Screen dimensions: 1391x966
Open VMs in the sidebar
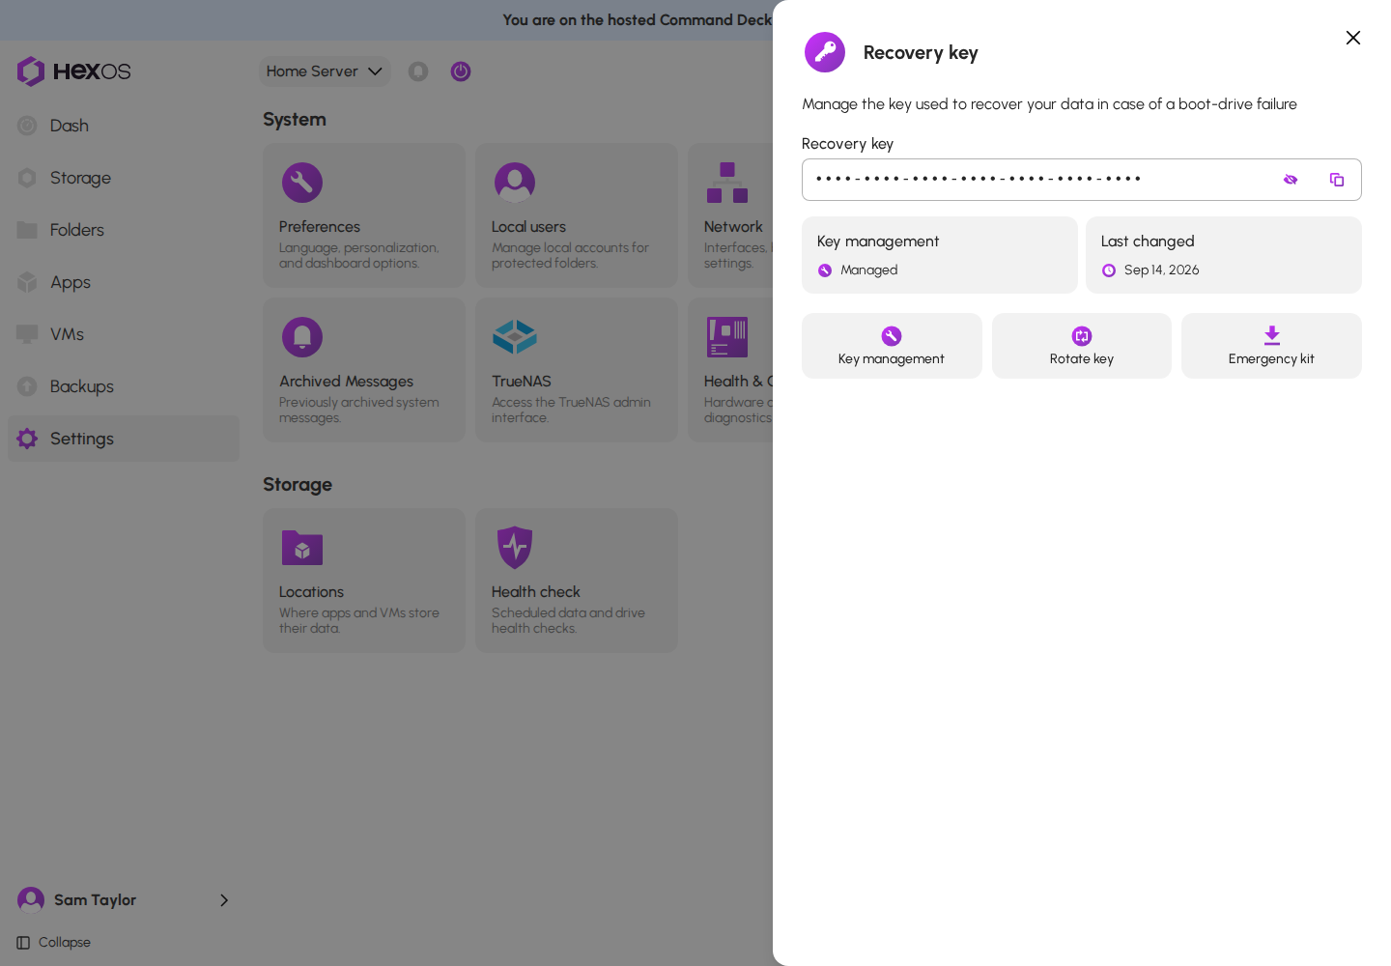tap(124, 334)
